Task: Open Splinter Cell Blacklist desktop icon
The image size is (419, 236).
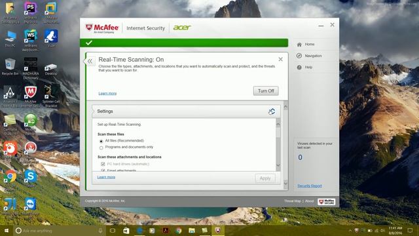Action: click(51, 96)
